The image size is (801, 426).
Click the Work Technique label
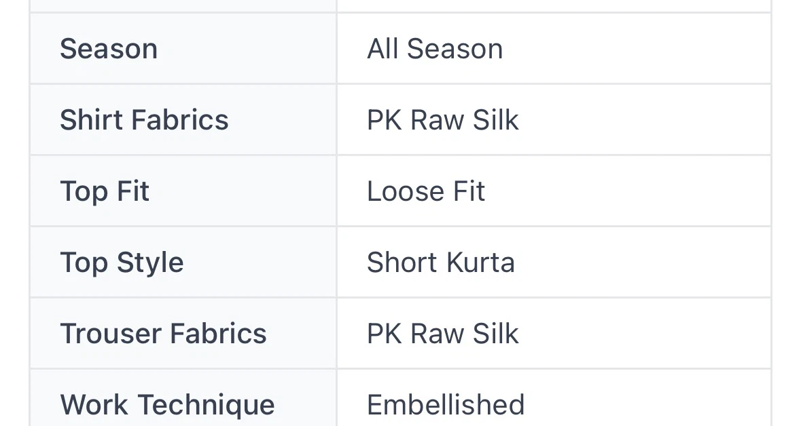click(x=168, y=406)
